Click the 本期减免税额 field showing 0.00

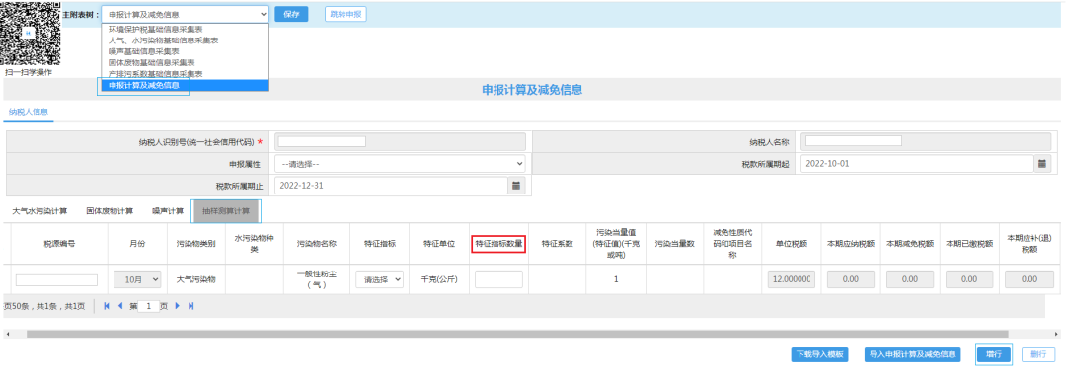[910, 279]
